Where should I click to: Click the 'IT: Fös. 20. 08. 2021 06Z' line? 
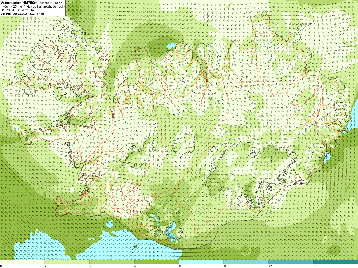[18, 10]
